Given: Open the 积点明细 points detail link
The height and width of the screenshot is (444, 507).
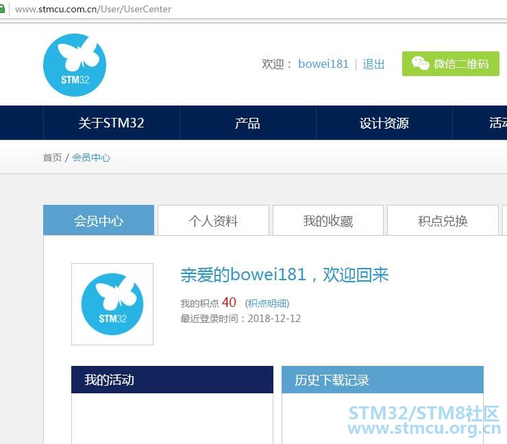Looking at the screenshot, I should coord(267,304).
